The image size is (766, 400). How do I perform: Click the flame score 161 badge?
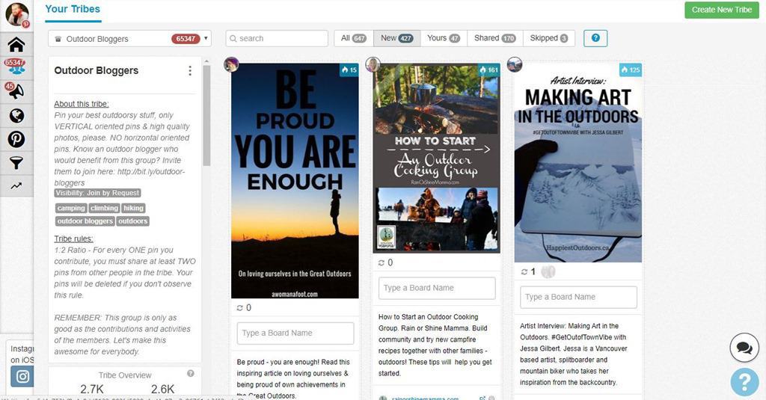(489, 70)
